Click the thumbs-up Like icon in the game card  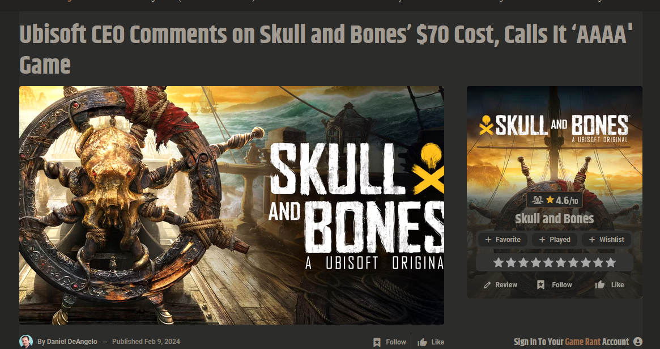pyautogui.click(x=600, y=285)
